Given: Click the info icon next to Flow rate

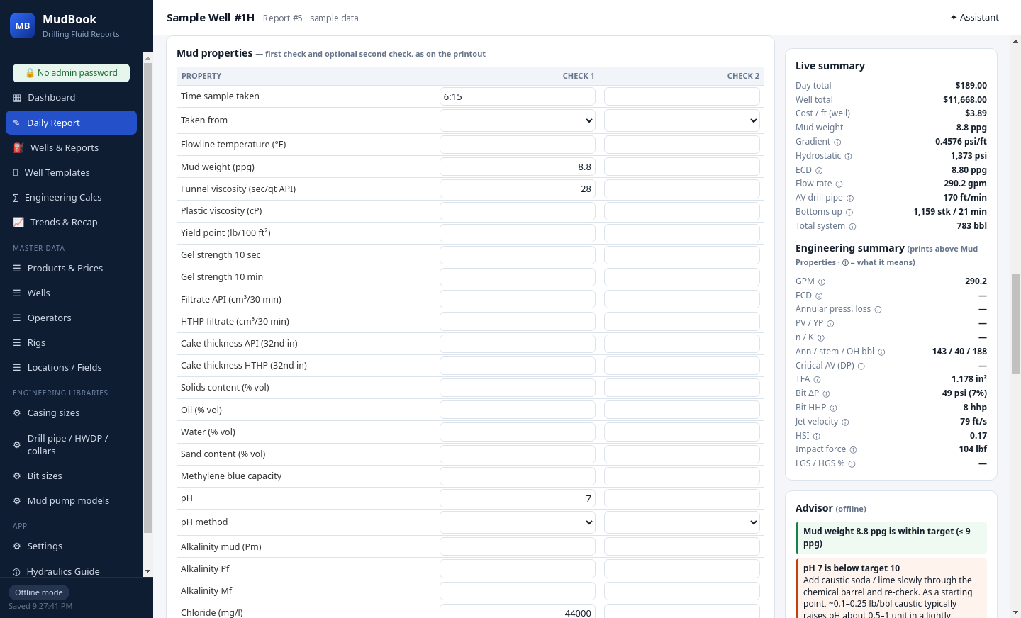Looking at the screenshot, I should tap(839, 184).
